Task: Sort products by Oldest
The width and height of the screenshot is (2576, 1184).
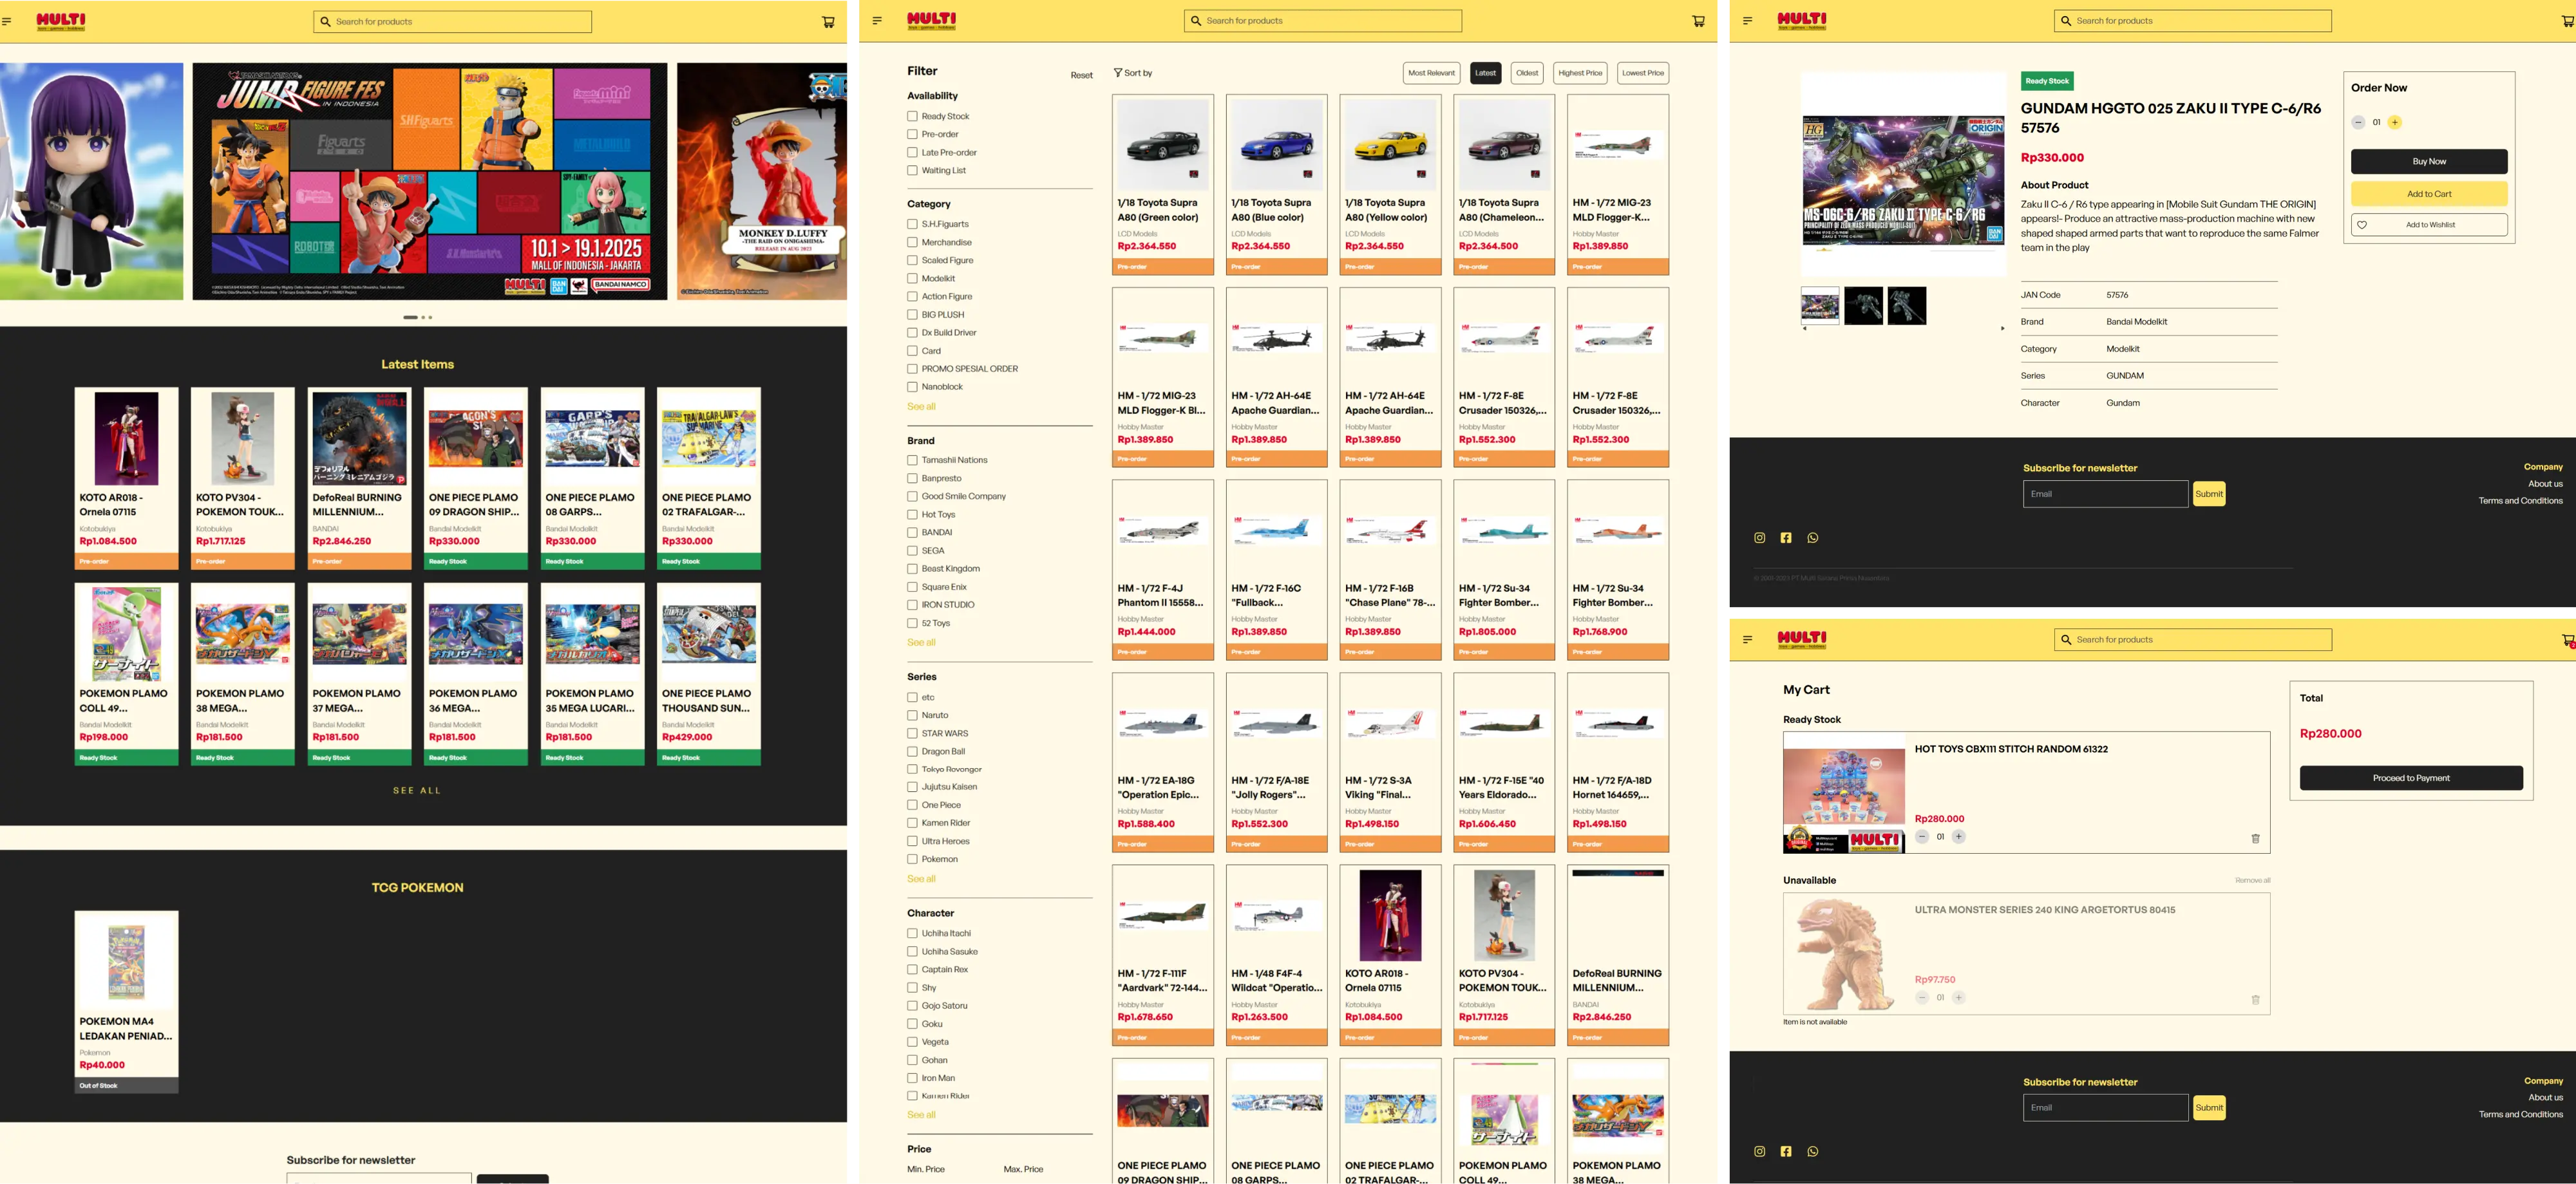Action: [x=1527, y=73]
